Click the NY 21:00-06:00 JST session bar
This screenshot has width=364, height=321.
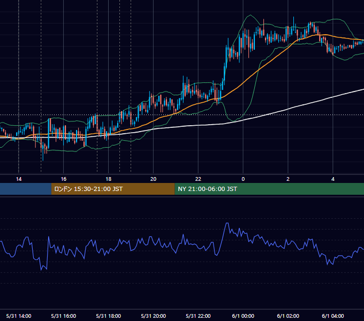269,189
